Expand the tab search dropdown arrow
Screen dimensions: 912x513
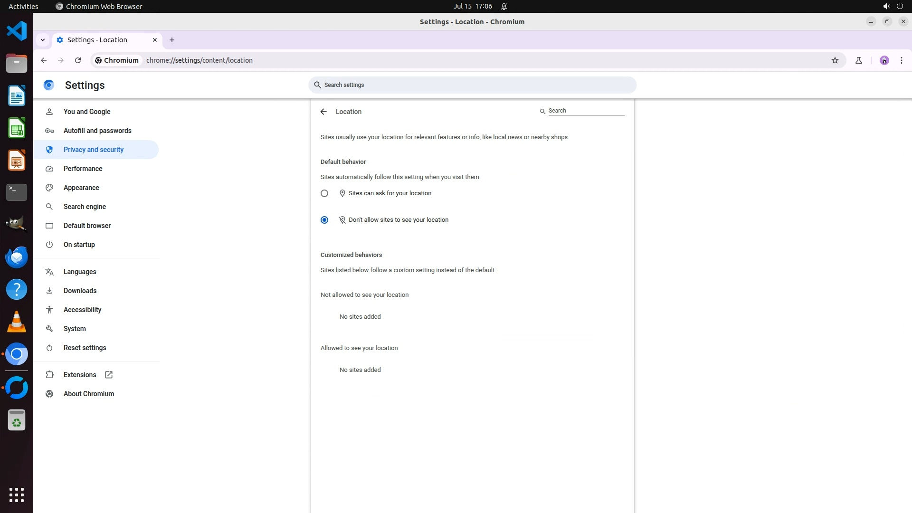(43, 40)
